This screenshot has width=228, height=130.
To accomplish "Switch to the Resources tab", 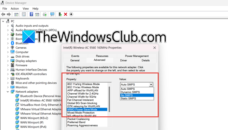I will click(102, 56).
